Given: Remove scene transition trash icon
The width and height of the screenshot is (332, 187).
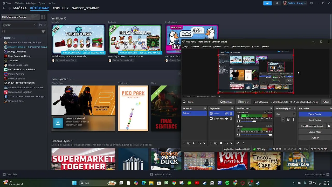Looking at the screenshot, I should 288,119.
